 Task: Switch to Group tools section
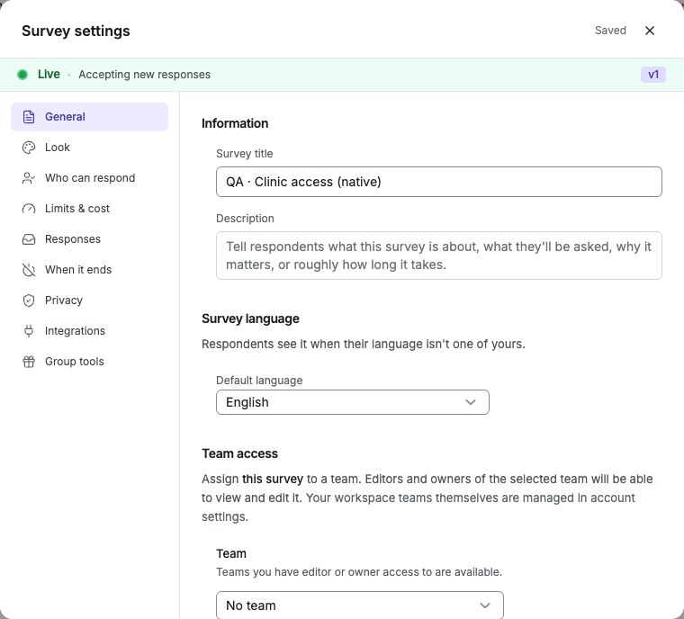click(89, 362)
